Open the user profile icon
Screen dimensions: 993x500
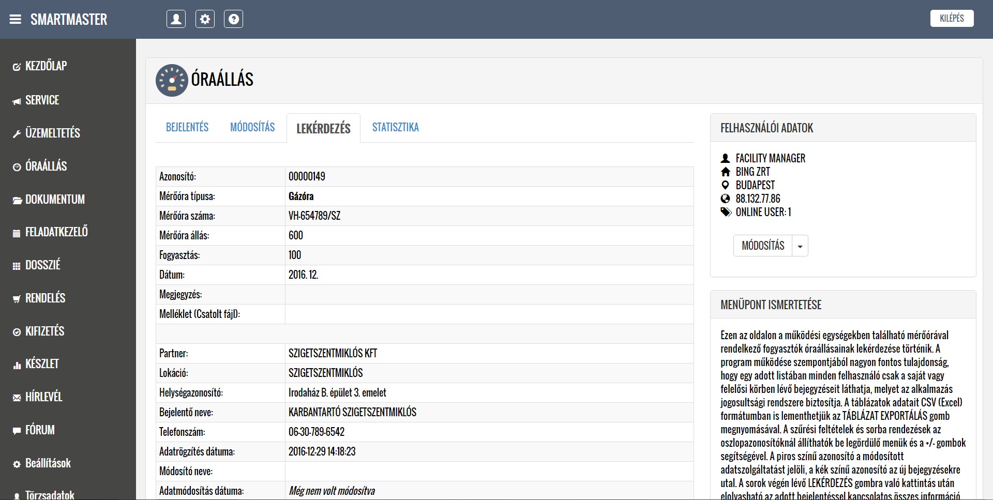pos(176,19)
